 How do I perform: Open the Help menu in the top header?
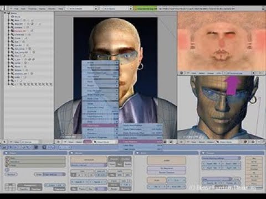coord(60,8)
